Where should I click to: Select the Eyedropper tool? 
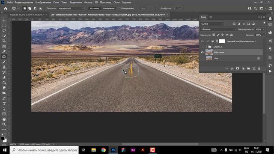(4, 51)
